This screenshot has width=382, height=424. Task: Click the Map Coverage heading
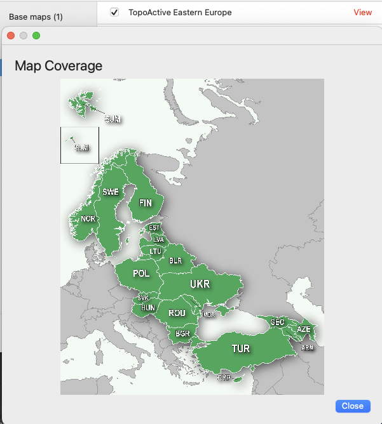(x=58, y=66)
